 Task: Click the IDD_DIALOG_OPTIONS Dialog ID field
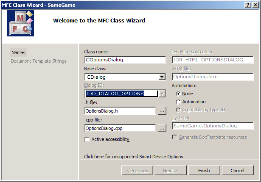pos(121,94)
